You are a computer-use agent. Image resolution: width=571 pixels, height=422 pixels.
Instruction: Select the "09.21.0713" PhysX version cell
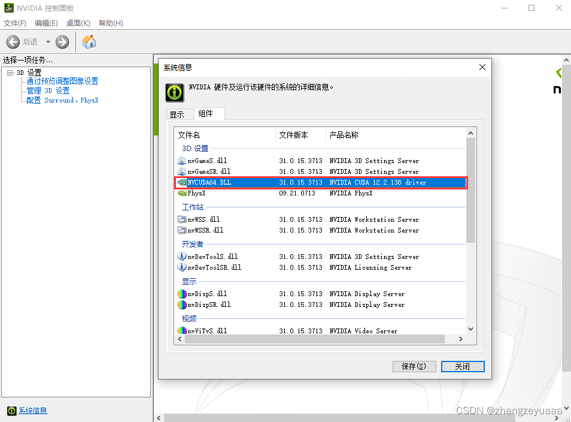coord(297,193)
